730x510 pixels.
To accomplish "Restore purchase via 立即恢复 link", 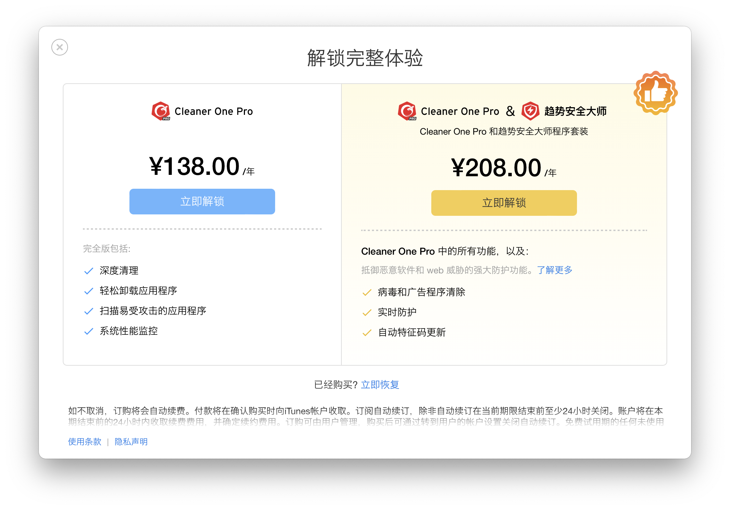I will [380, 385].
